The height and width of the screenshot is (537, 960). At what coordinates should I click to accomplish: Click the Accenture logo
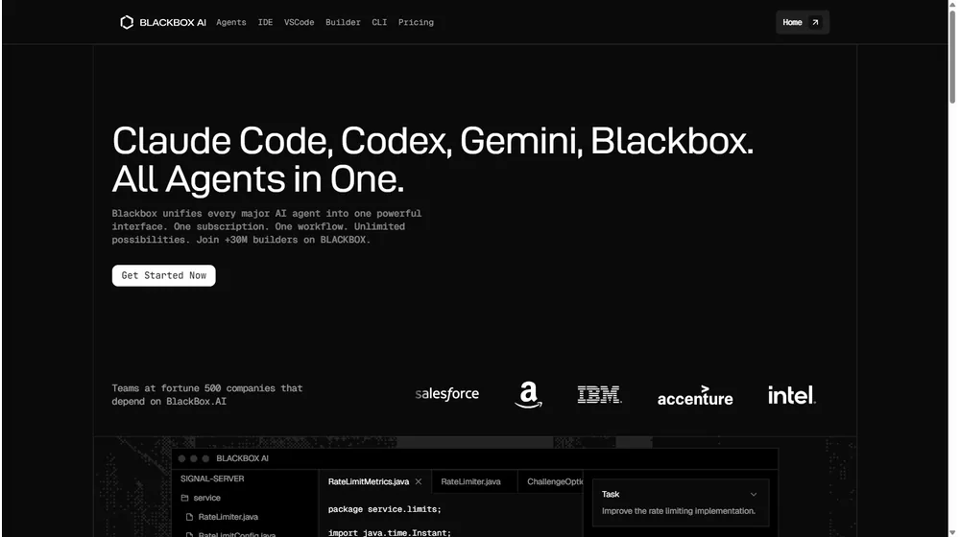click(x=694, y=395)
